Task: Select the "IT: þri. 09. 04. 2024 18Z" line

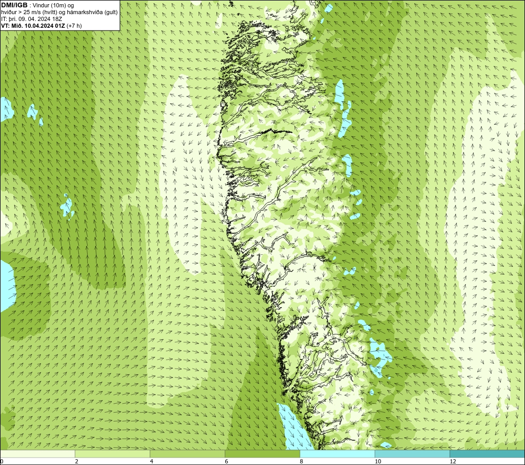Action: coord(31,19)
